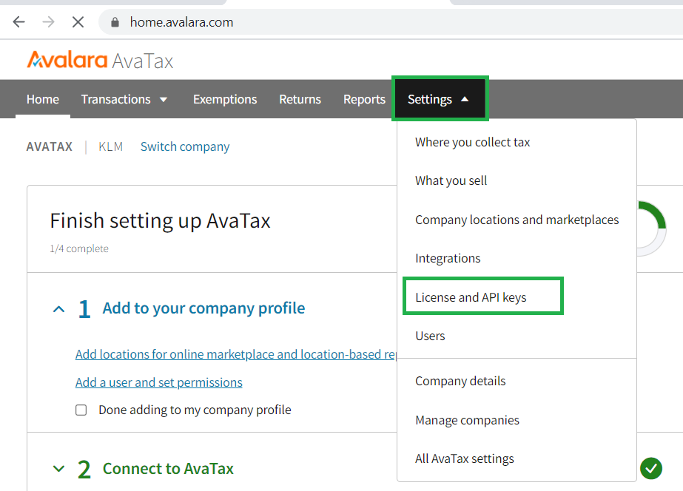Click the Avalara AvaTax logo
The width and height of the screenshot is (683, 491).
tap(100, 61)
